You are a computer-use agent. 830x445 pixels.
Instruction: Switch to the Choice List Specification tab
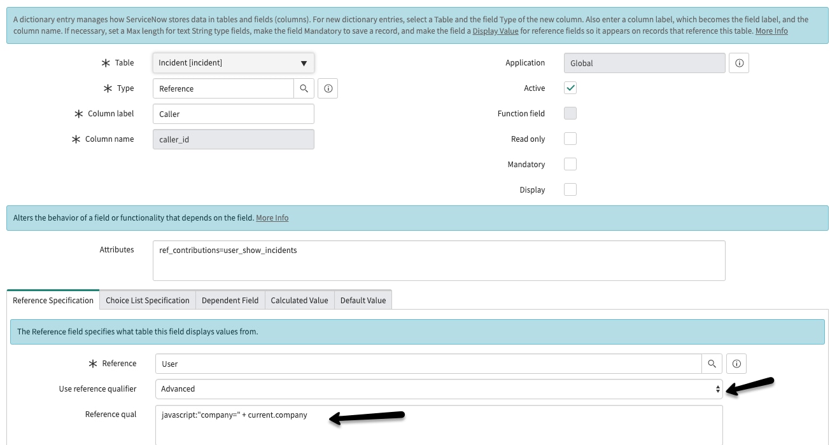147,299
